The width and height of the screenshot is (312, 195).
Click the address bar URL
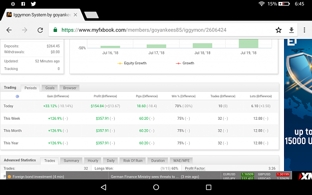144,30
